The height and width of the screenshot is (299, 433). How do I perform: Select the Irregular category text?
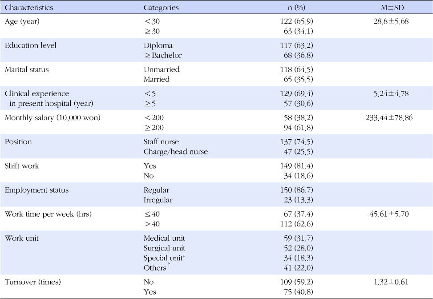(158, 200)
